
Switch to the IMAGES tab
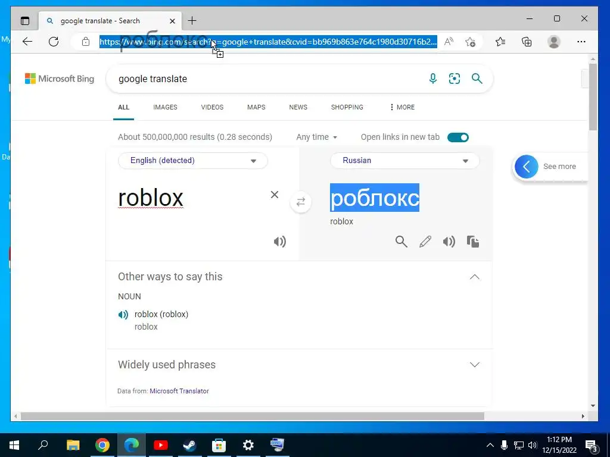tap(165, 107)
